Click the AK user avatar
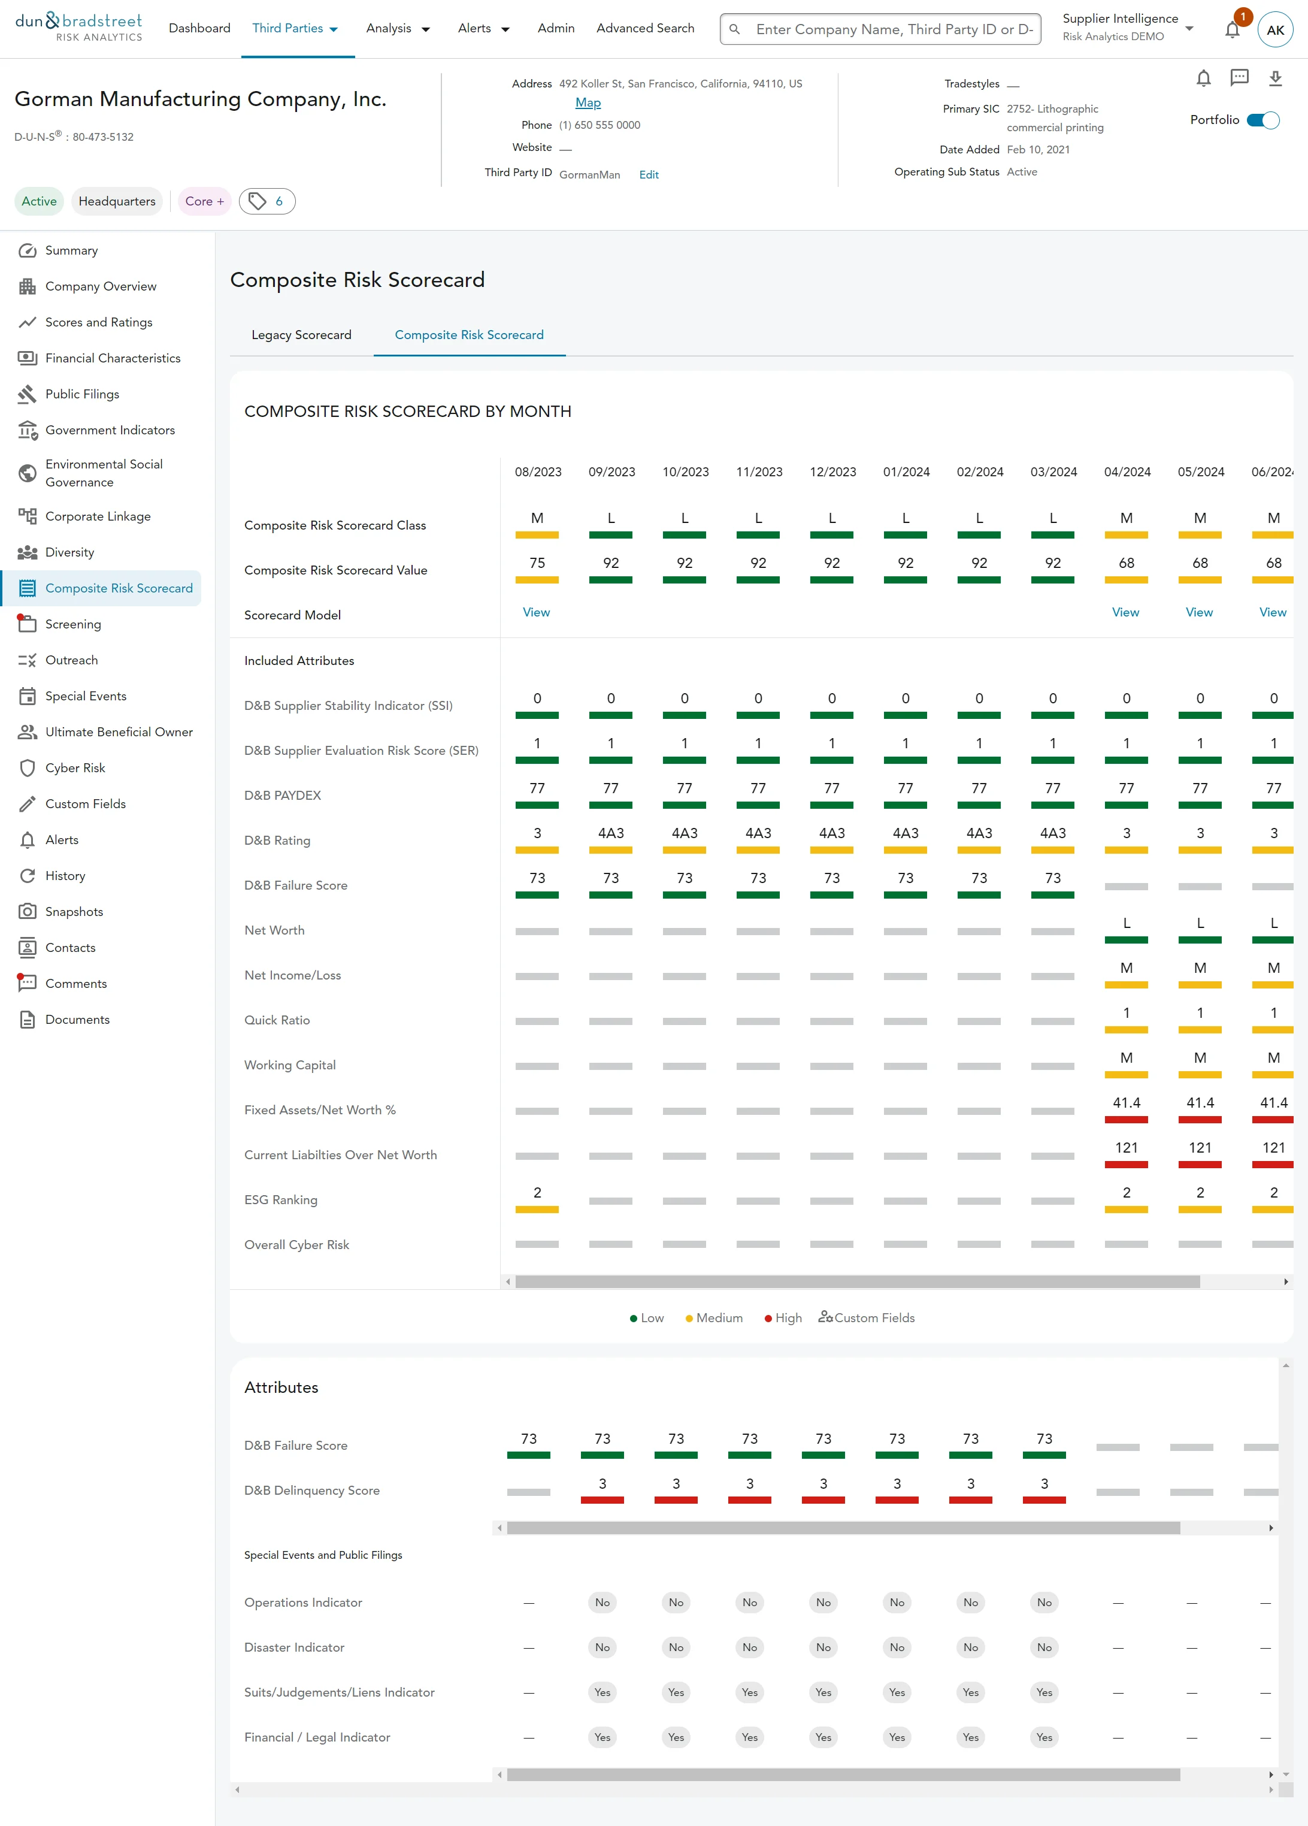Image resolution: width=1308 pixels, height=1826 pixels. pyautogui.click(x=1275, y=30)
